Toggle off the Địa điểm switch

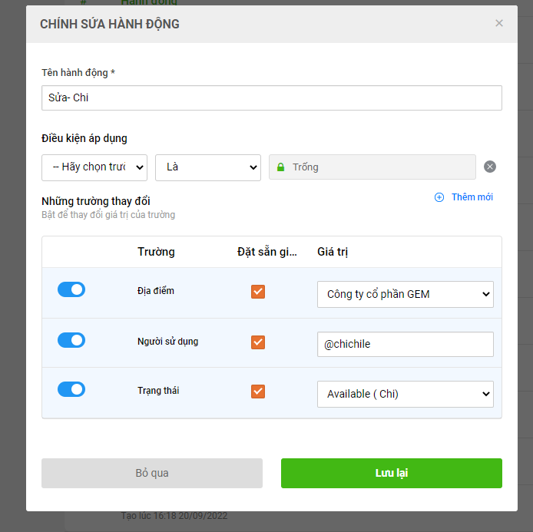(71, 289)
